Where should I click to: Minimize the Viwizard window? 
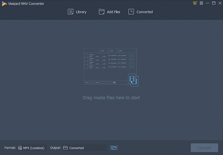208,3
